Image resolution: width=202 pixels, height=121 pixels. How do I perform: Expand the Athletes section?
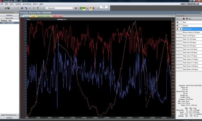coord(9,15)
